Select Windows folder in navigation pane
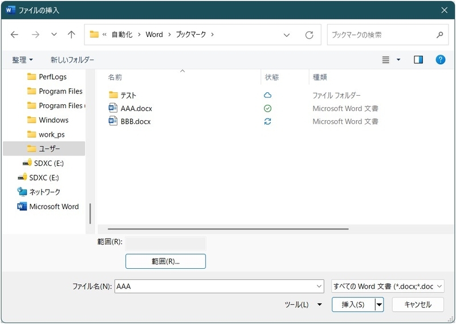456x324 pixels. tap(48, 120)
